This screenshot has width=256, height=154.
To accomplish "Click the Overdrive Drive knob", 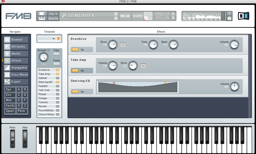I will [x=113, y=45].
